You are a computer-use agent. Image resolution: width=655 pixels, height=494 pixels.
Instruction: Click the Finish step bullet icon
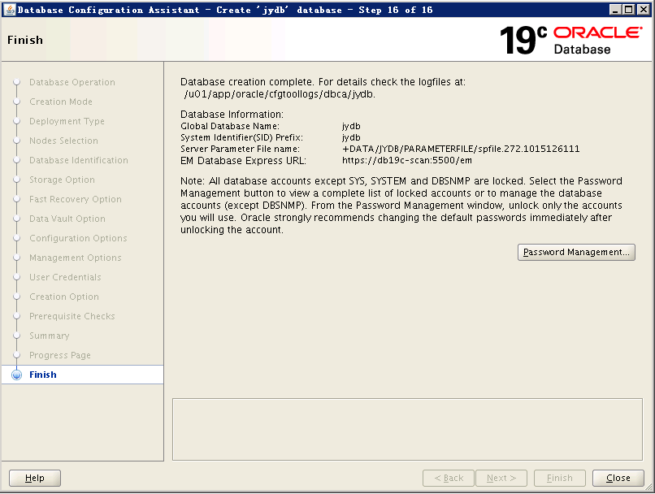click(17, 375)
